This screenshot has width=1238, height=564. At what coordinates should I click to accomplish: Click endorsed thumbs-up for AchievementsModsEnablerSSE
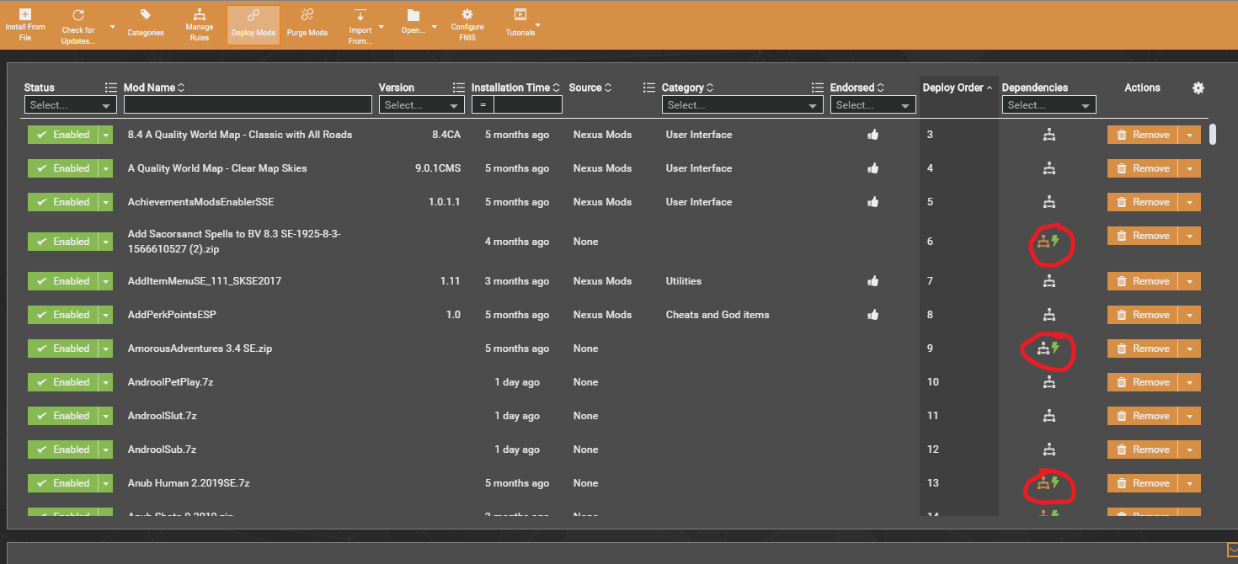(x=873, y=202)
